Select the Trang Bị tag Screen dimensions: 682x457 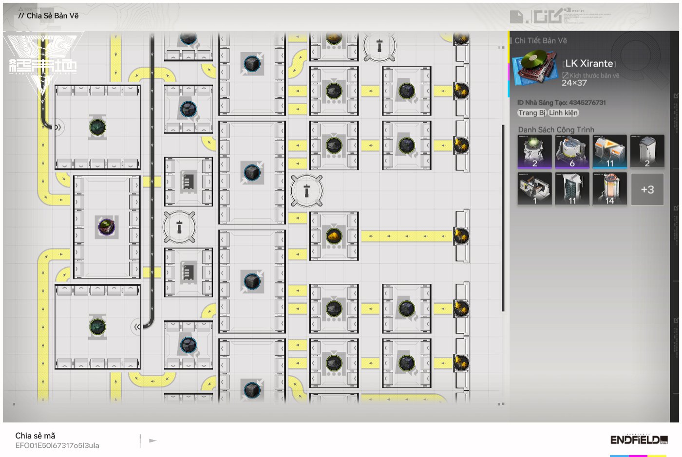pyautogui.click(x=531, y=113)
